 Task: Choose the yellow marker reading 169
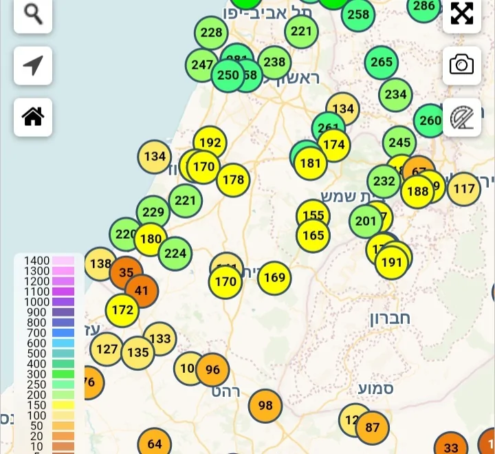click(274, 278)
